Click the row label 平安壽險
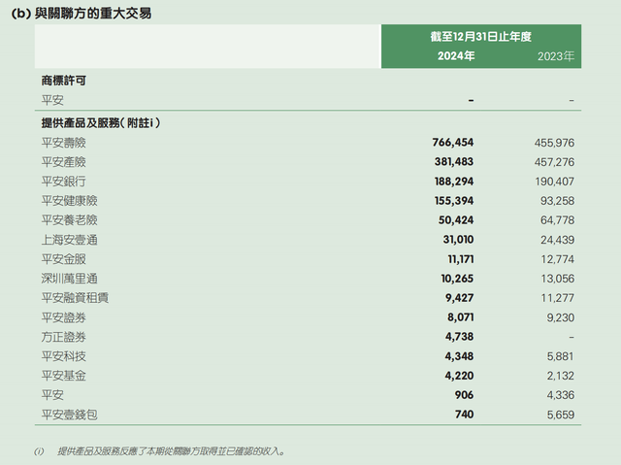The width and height of the screenshot is (621, 465). coord(64,143)
